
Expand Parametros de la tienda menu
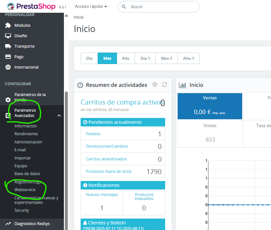pyautogui.click(x=30, y=97)
